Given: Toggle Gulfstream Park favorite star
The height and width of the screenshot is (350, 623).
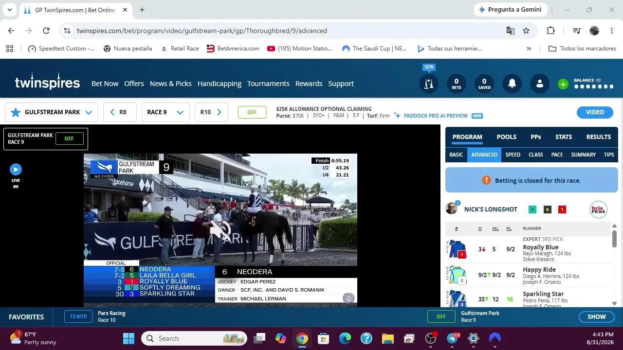Looking at the screenshot, I should pyautogui.click(x=16, y=112).
